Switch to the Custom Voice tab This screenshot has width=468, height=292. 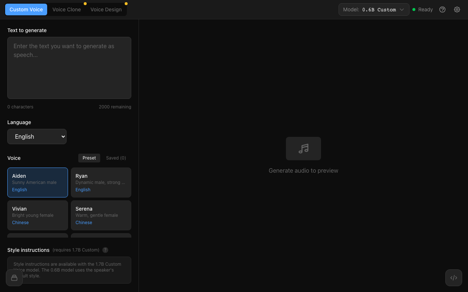click(26, 9)
